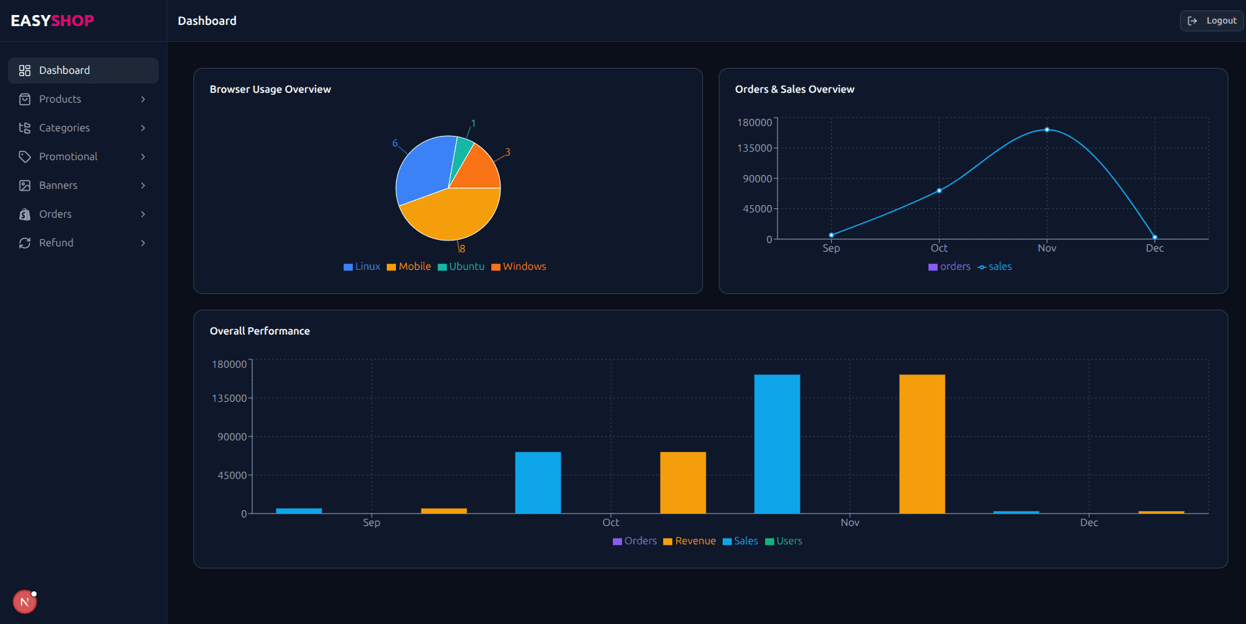Click the Windows orange legend color swatch
1246x624 pixels.
click(496, 267)
